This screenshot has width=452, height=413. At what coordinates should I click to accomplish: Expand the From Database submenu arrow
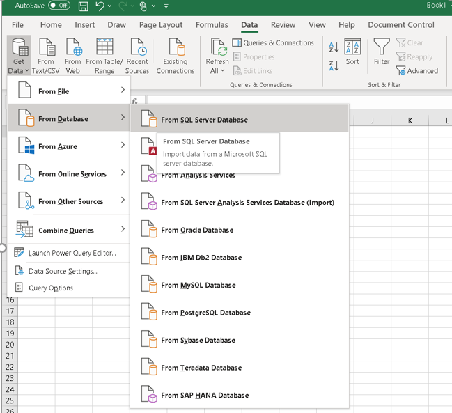pos(123,118)
